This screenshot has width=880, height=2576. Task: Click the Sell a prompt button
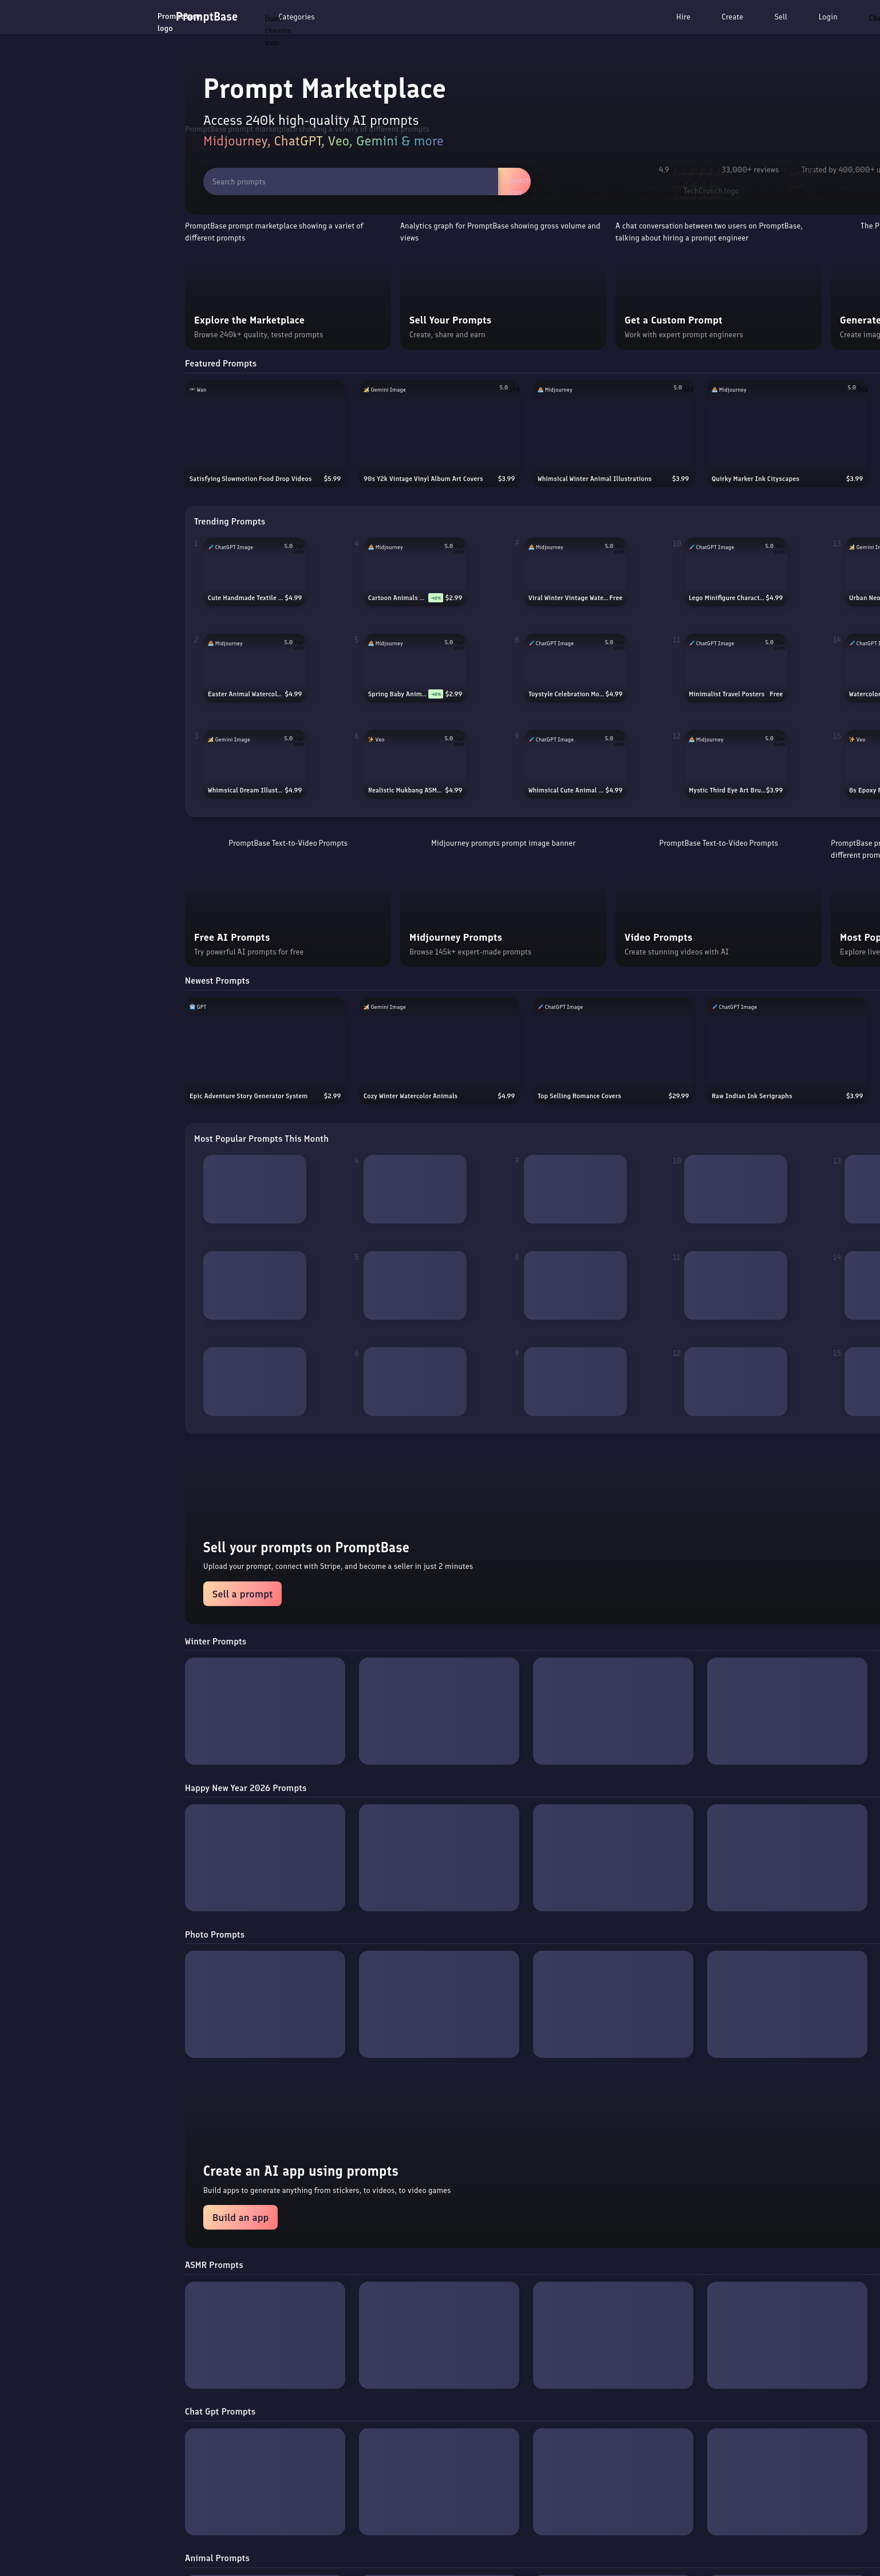(x=242, y=1594)
